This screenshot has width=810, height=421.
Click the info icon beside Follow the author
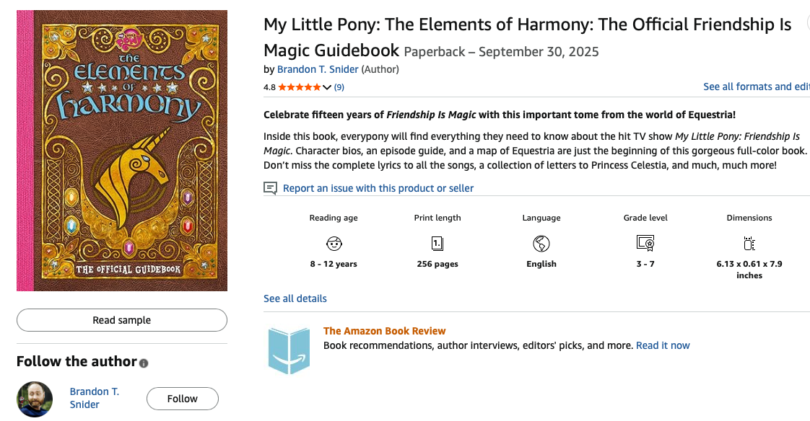(144, 363)
